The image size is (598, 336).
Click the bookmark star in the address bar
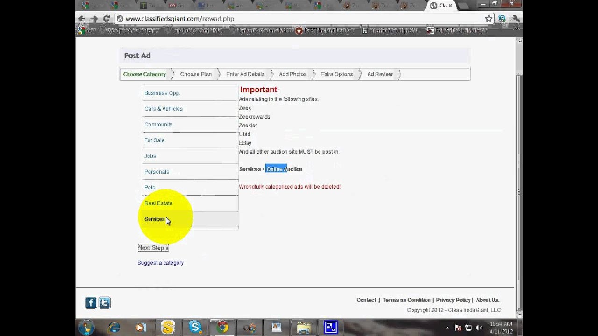488,18
